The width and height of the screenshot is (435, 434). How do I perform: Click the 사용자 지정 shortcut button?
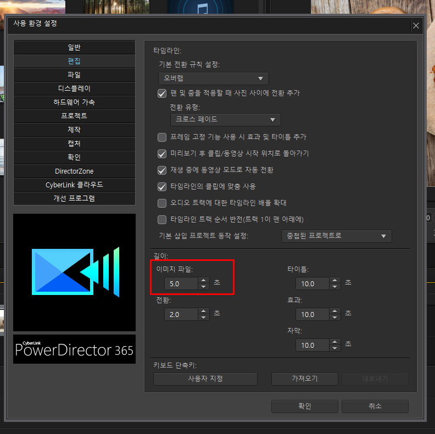(x=205, y=379)
